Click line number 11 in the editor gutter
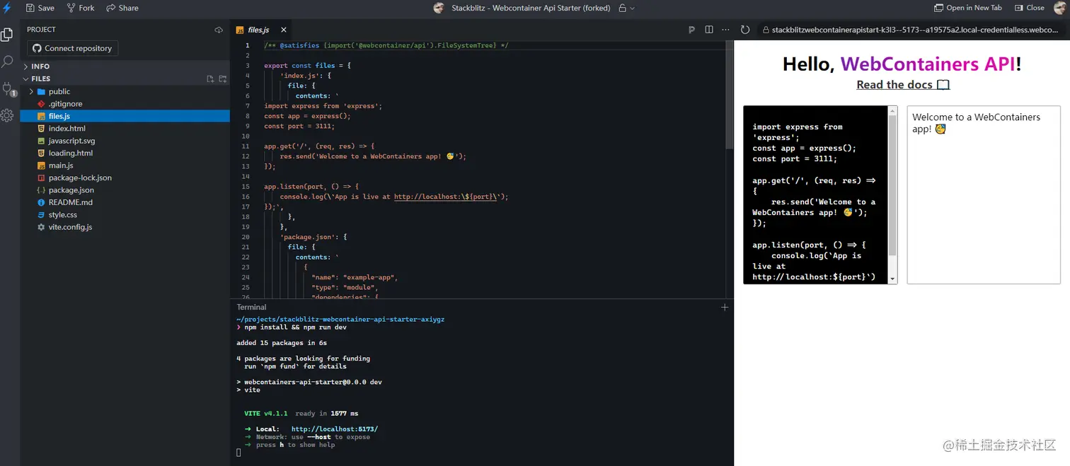The width and height of the screenshot is (1070, 466). coord(246,146)
